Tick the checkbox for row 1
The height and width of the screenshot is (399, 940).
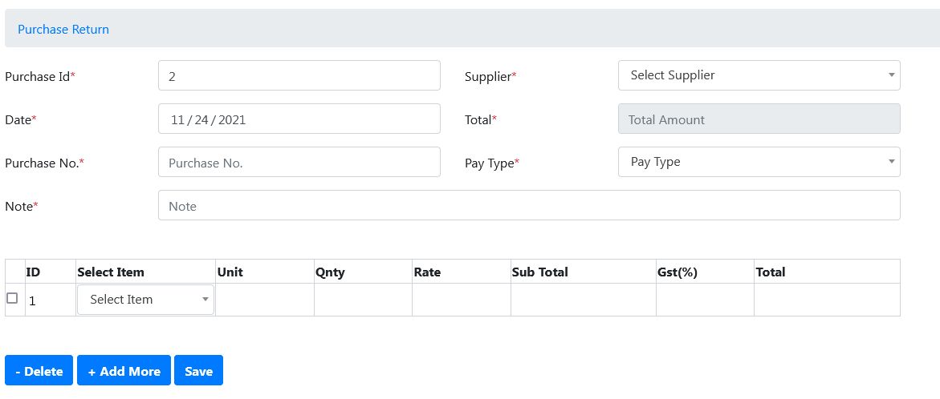pyautogui.click(x=12, y=298)
